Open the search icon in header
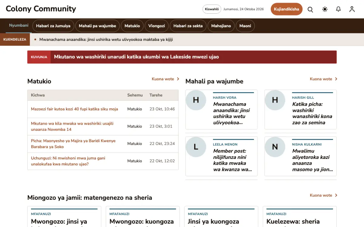The height and width of the screenshot is (227, 364). pyautogui.click(x=310, y=9)
